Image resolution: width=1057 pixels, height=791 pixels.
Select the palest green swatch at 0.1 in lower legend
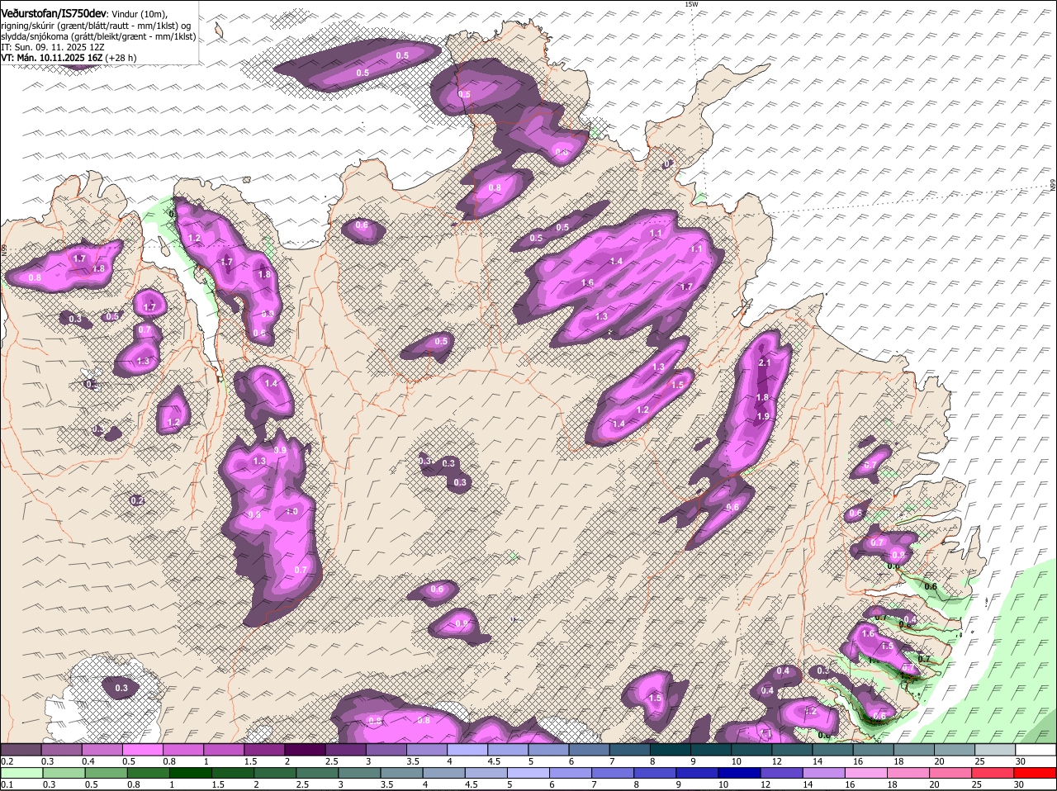click(21, 773)
